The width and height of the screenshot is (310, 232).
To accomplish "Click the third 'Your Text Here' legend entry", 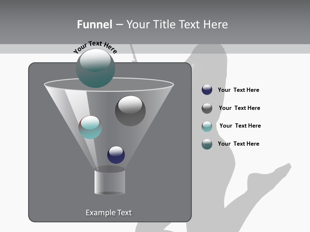I will 240,126.
